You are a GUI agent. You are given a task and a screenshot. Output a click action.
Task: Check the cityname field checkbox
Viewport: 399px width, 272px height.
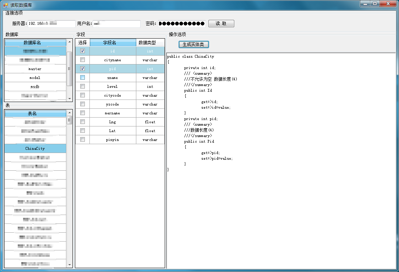tap(82, 60)
